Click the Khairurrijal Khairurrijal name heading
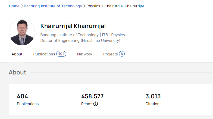The height and width of the screenshot is (119, 213). [73, 26]
